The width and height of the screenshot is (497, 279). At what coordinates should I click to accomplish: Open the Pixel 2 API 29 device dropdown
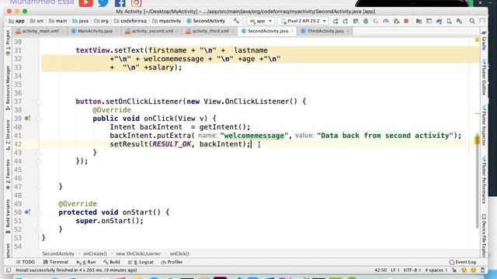pos(304,21)
